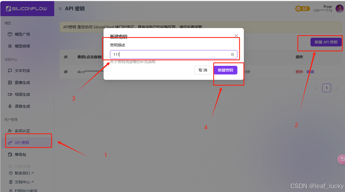Select API 密钥 sidebar item

(27, 143)
